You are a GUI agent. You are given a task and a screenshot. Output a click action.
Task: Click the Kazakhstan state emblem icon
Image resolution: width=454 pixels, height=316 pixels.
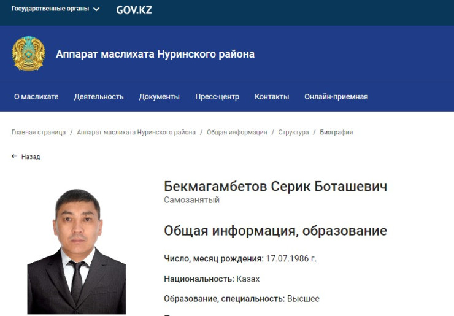tap(29, 54)
